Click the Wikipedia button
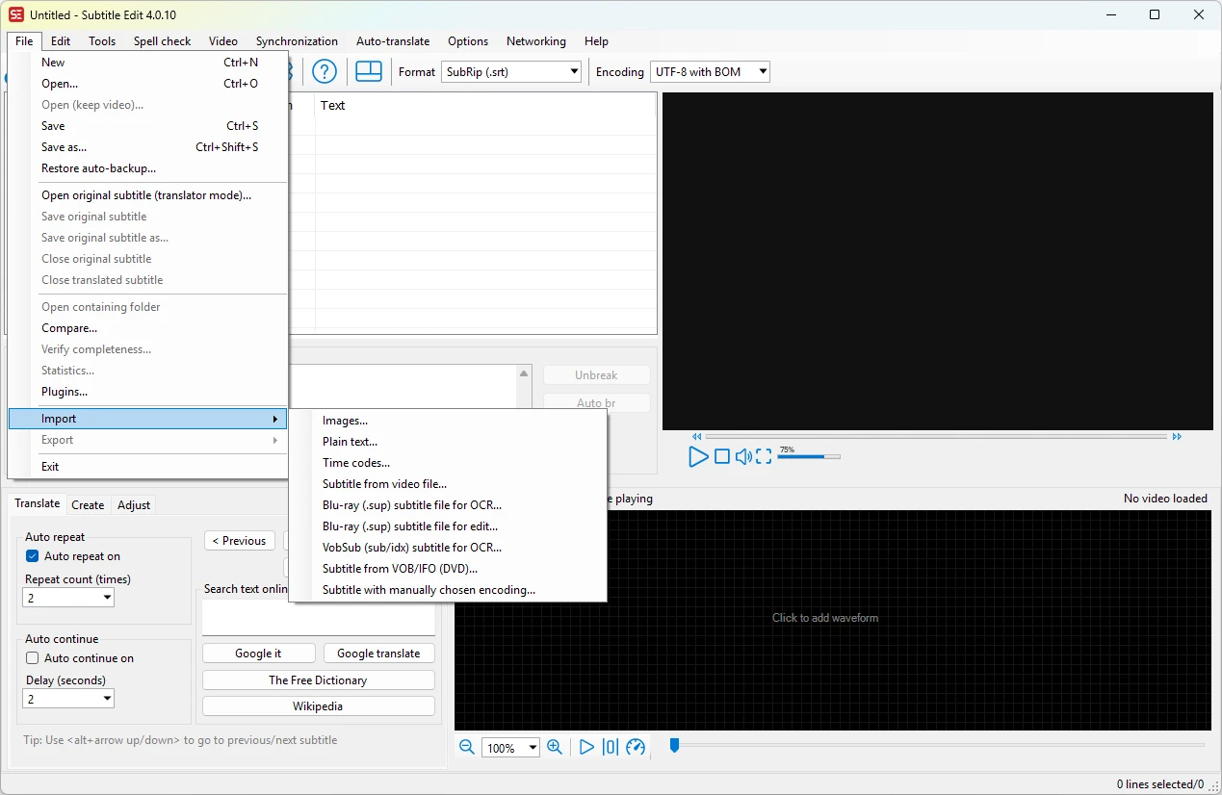Screen dimensions: 1222x795 [x=318, y=706]
